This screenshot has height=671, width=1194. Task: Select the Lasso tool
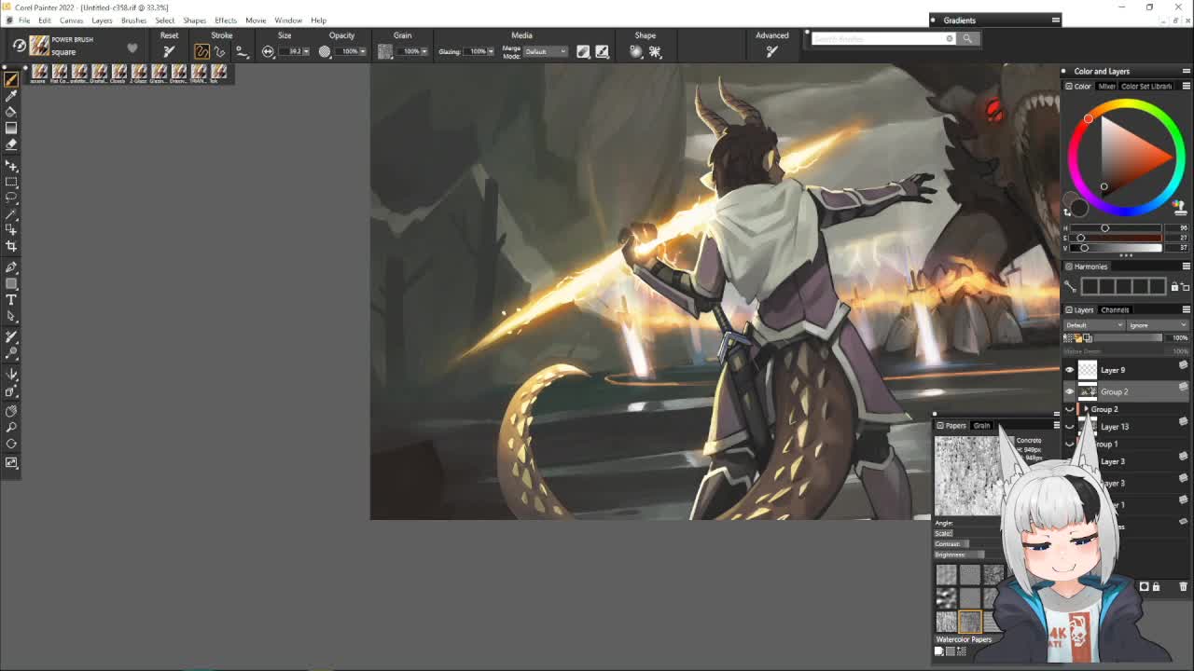point(11,198)
